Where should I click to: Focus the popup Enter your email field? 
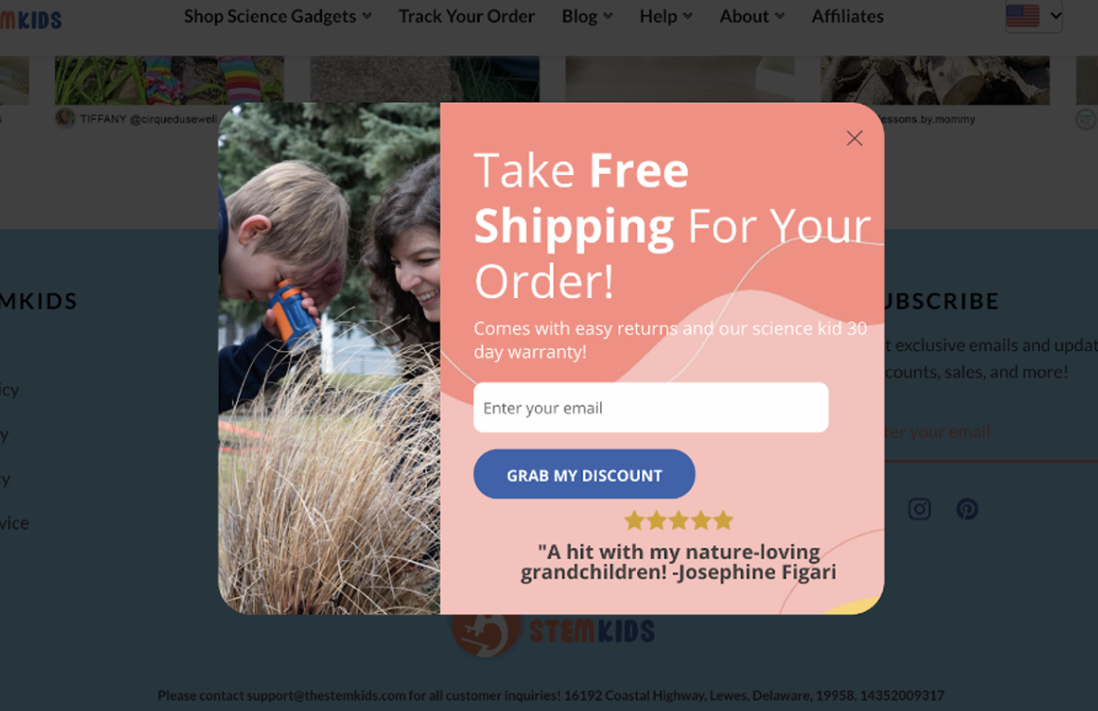[x=651, y=407]
